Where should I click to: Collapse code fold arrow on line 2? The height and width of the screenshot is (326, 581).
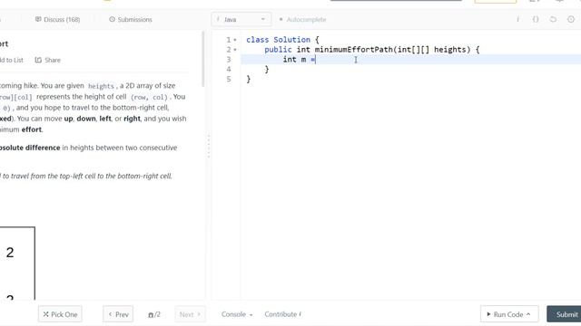(x=235, y=50)
